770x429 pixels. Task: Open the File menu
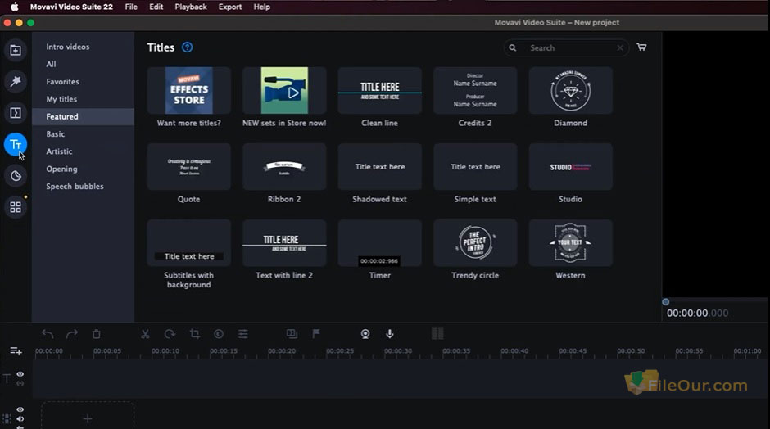131,7
